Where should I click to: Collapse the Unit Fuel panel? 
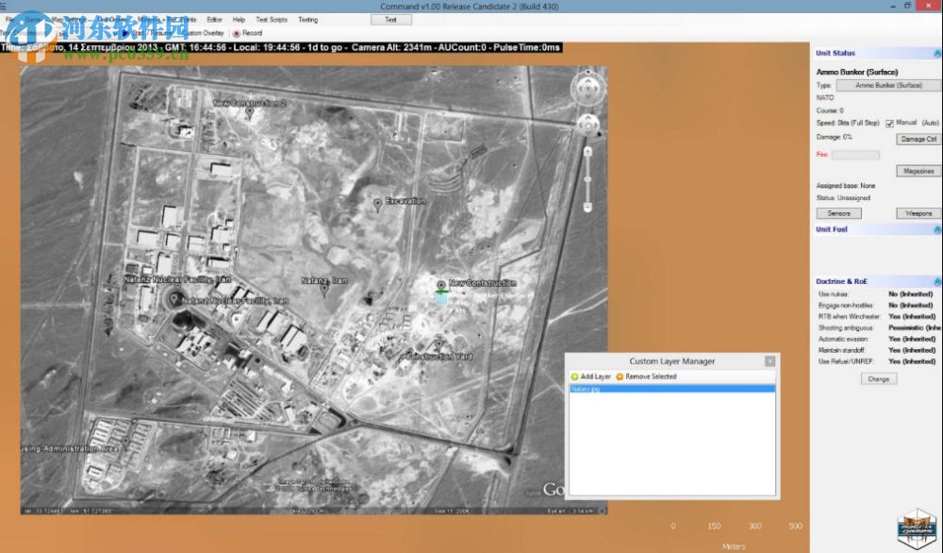936,229
